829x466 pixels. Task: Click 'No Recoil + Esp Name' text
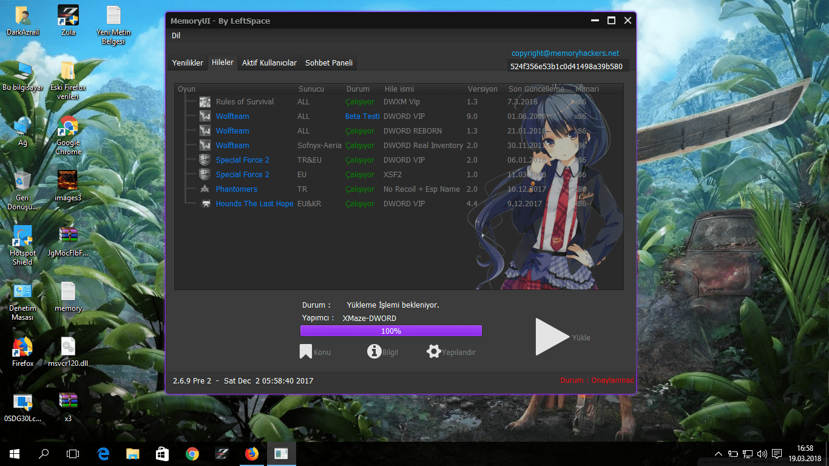422,189
